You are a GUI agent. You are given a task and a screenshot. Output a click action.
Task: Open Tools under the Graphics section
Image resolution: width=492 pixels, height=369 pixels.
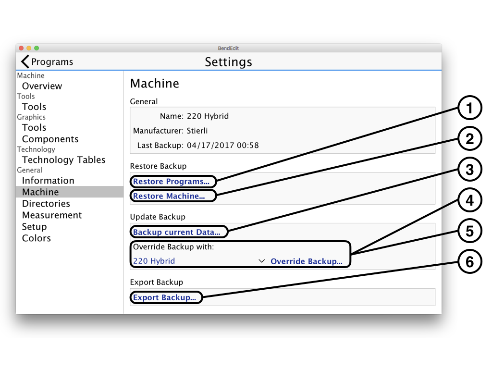click(34, 127)
